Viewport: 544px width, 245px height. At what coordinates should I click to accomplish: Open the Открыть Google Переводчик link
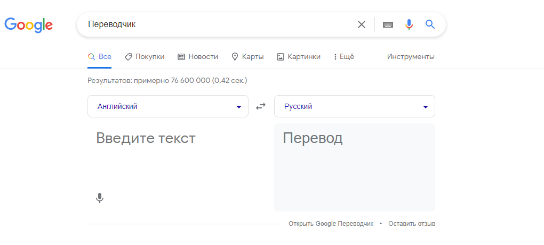click(x=331, y=224)
